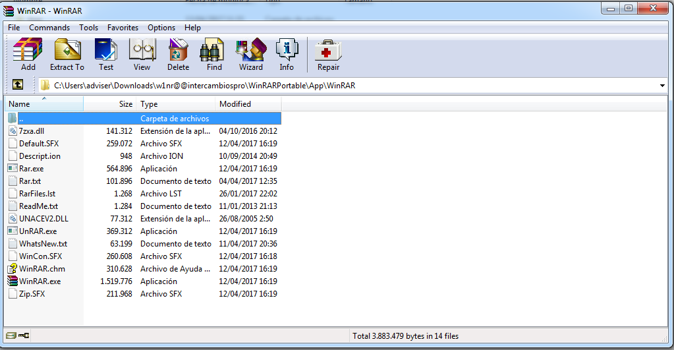Image resolution: width=674 pixels, height=350 pixels.
Task: Select the UnRAR.exe application icon
Action: coord(13,231)
